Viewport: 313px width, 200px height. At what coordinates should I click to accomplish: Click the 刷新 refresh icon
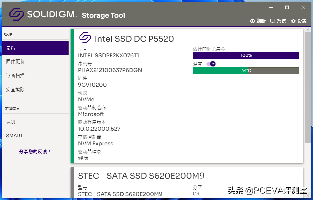pos(253,21)
